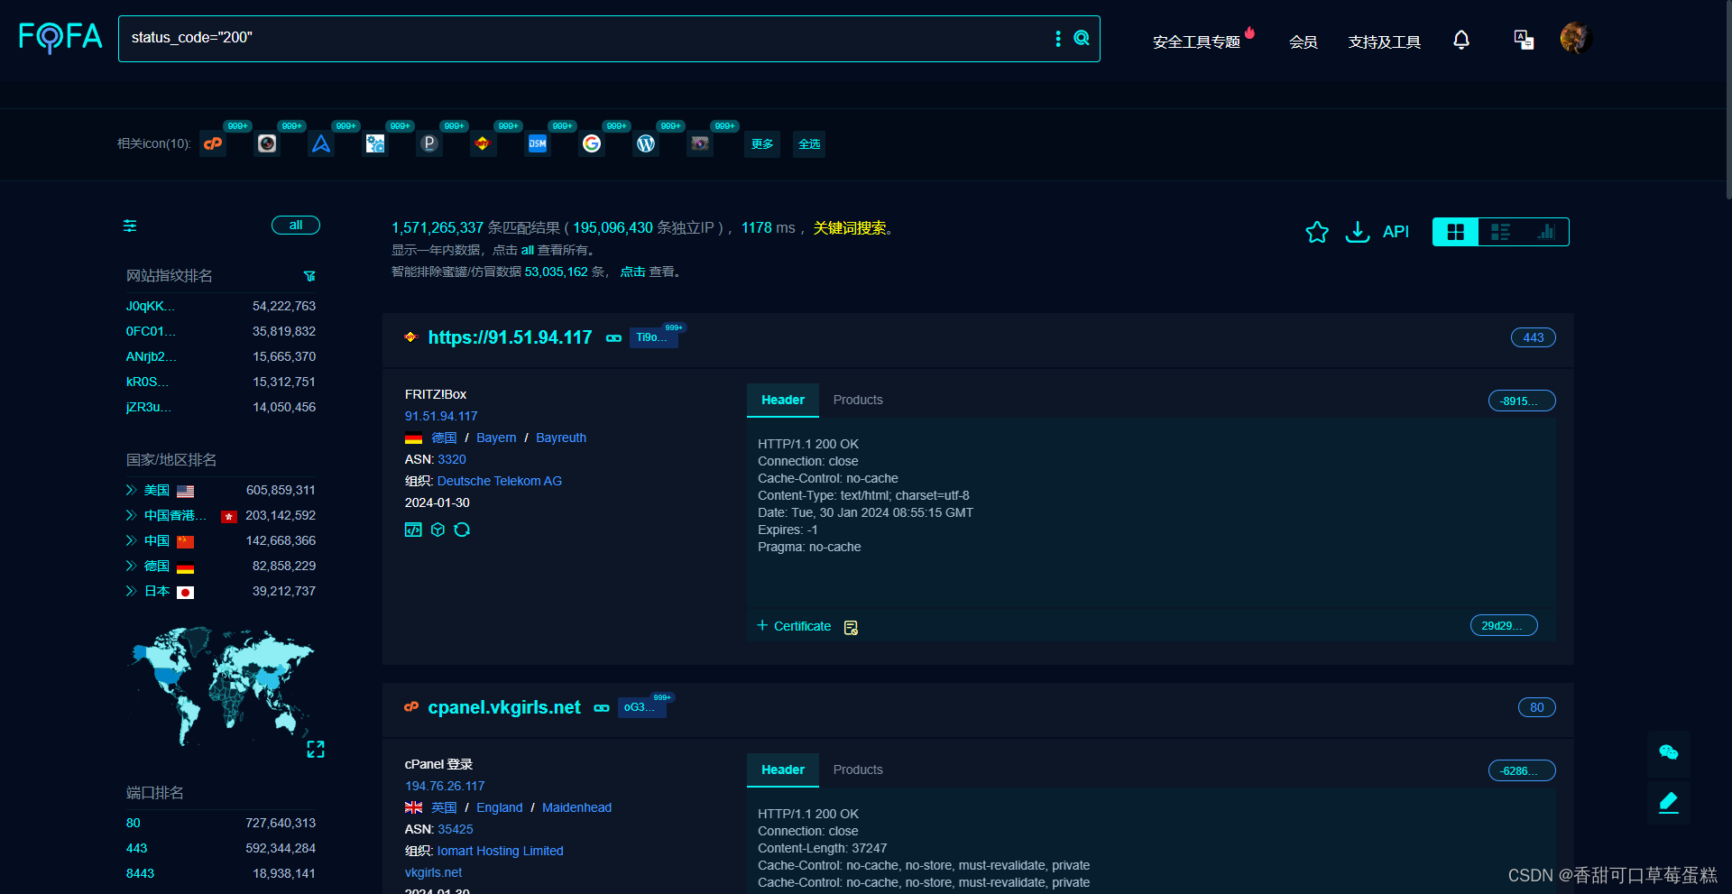The image size is (1732, 894).
Task: Click the Bayreuth city link
Action: click(561, 438)
